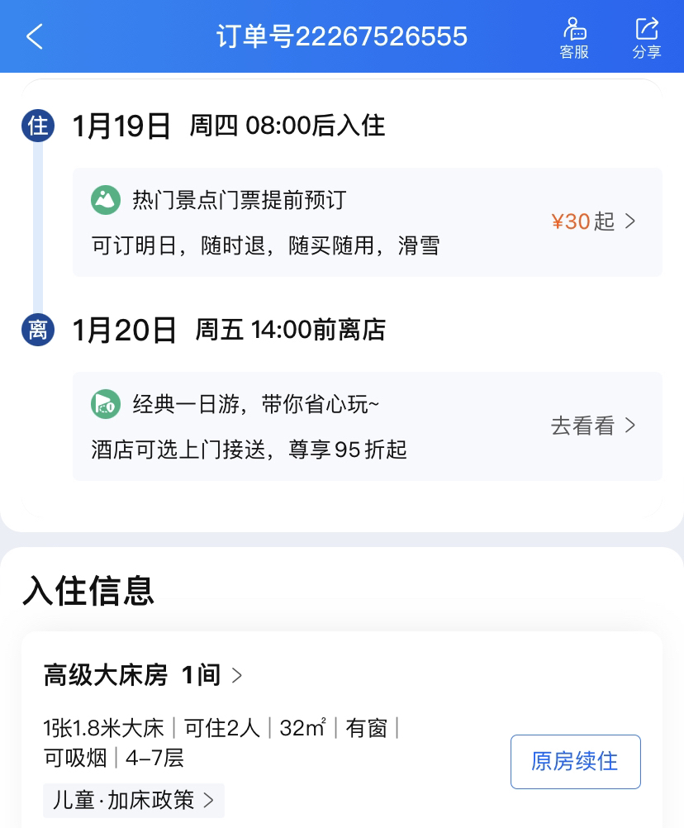Expand 高级大床房 1间 room details
Image resolution: width=684 pixels, height=828 pixels.
click(x=144, y=676)
